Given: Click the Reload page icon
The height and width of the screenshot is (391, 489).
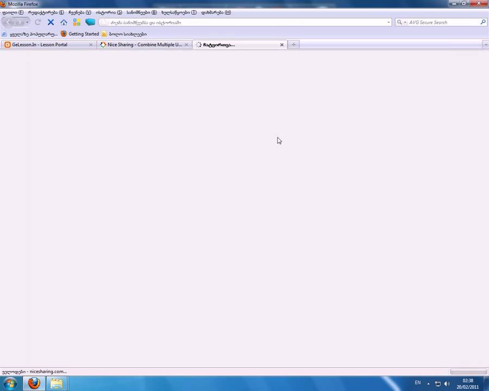Looking at the screenshot, I should (37, 22).
